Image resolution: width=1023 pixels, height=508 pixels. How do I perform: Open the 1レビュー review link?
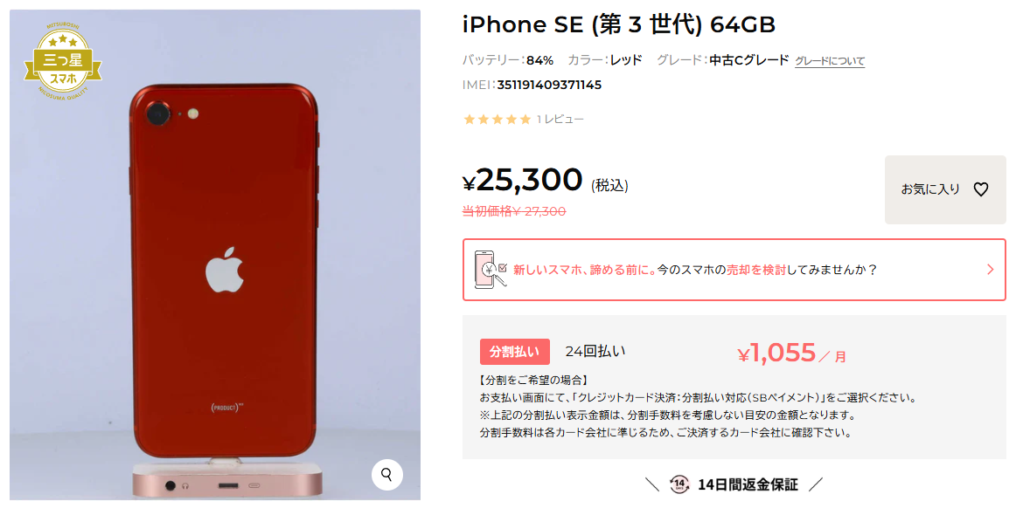click(x=560, y=120)
